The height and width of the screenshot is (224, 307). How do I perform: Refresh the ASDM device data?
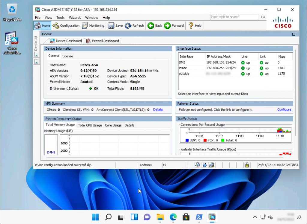click(134, 26)
